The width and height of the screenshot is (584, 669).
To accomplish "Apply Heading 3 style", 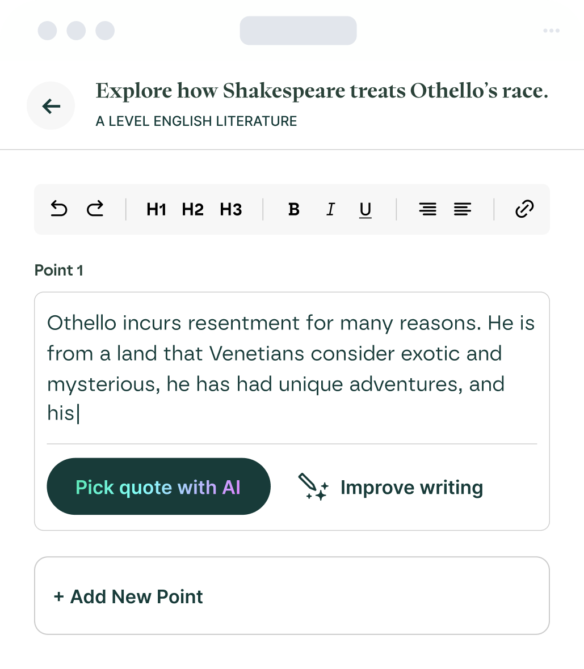I will pos(230,209).
